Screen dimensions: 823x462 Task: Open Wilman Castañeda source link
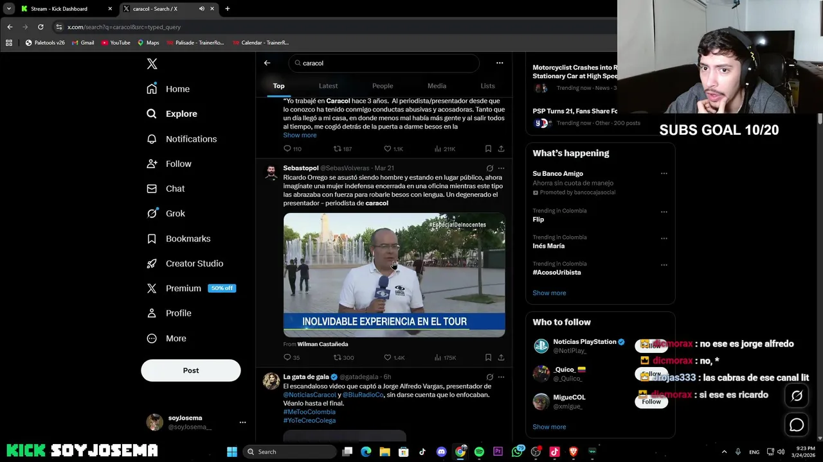[323, 345]
